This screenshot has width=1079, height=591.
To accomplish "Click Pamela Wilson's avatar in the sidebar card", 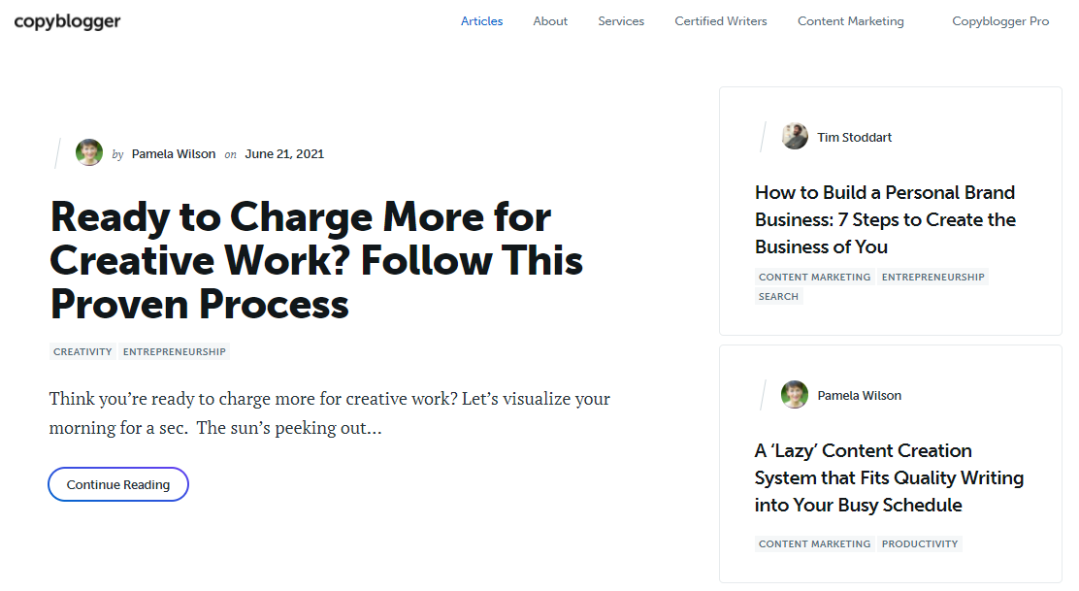I will coord(795,394).
